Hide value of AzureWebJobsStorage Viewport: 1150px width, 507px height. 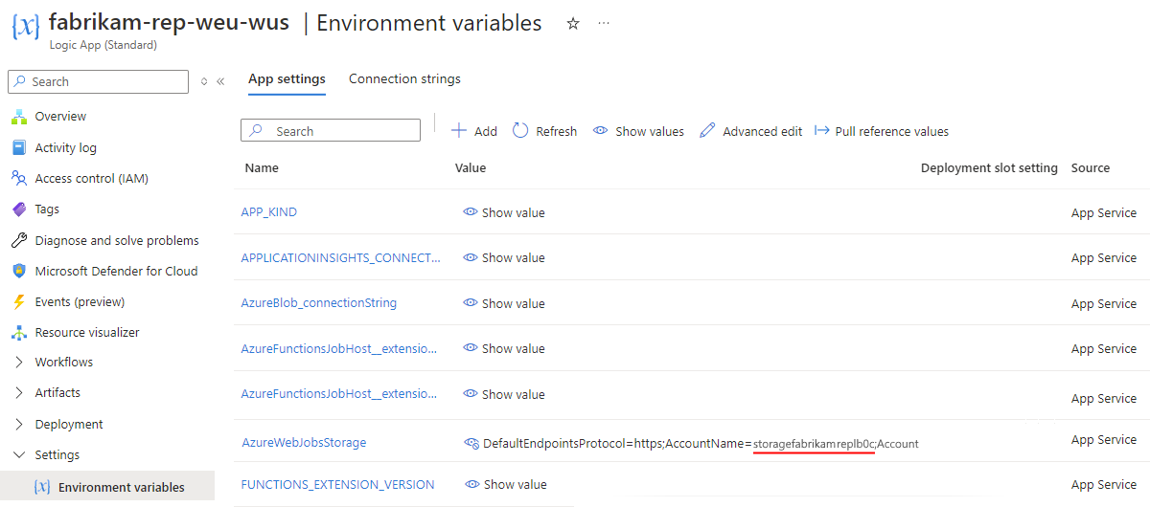click(471, 443)
